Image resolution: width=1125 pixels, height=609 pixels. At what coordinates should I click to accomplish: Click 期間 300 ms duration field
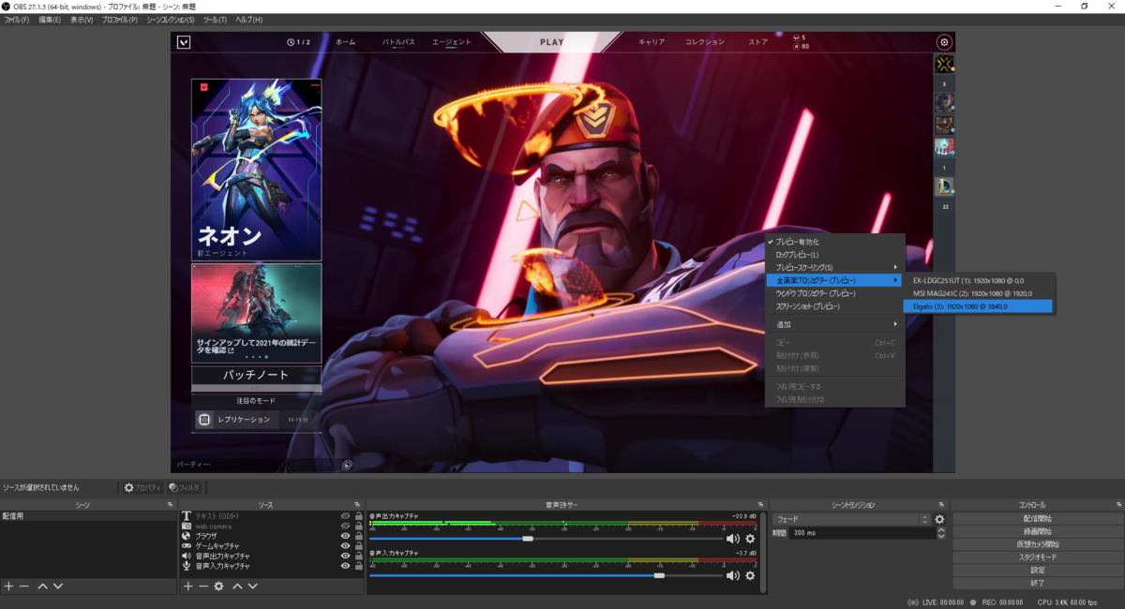862,532
